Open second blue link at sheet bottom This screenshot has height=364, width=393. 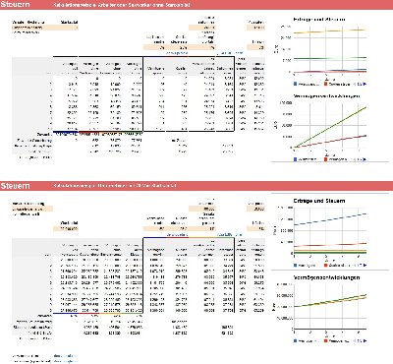tap(66, 361)
